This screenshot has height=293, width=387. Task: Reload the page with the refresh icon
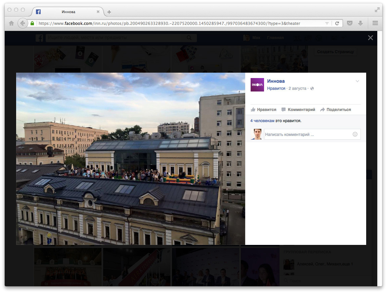click(x=337, y=23)
